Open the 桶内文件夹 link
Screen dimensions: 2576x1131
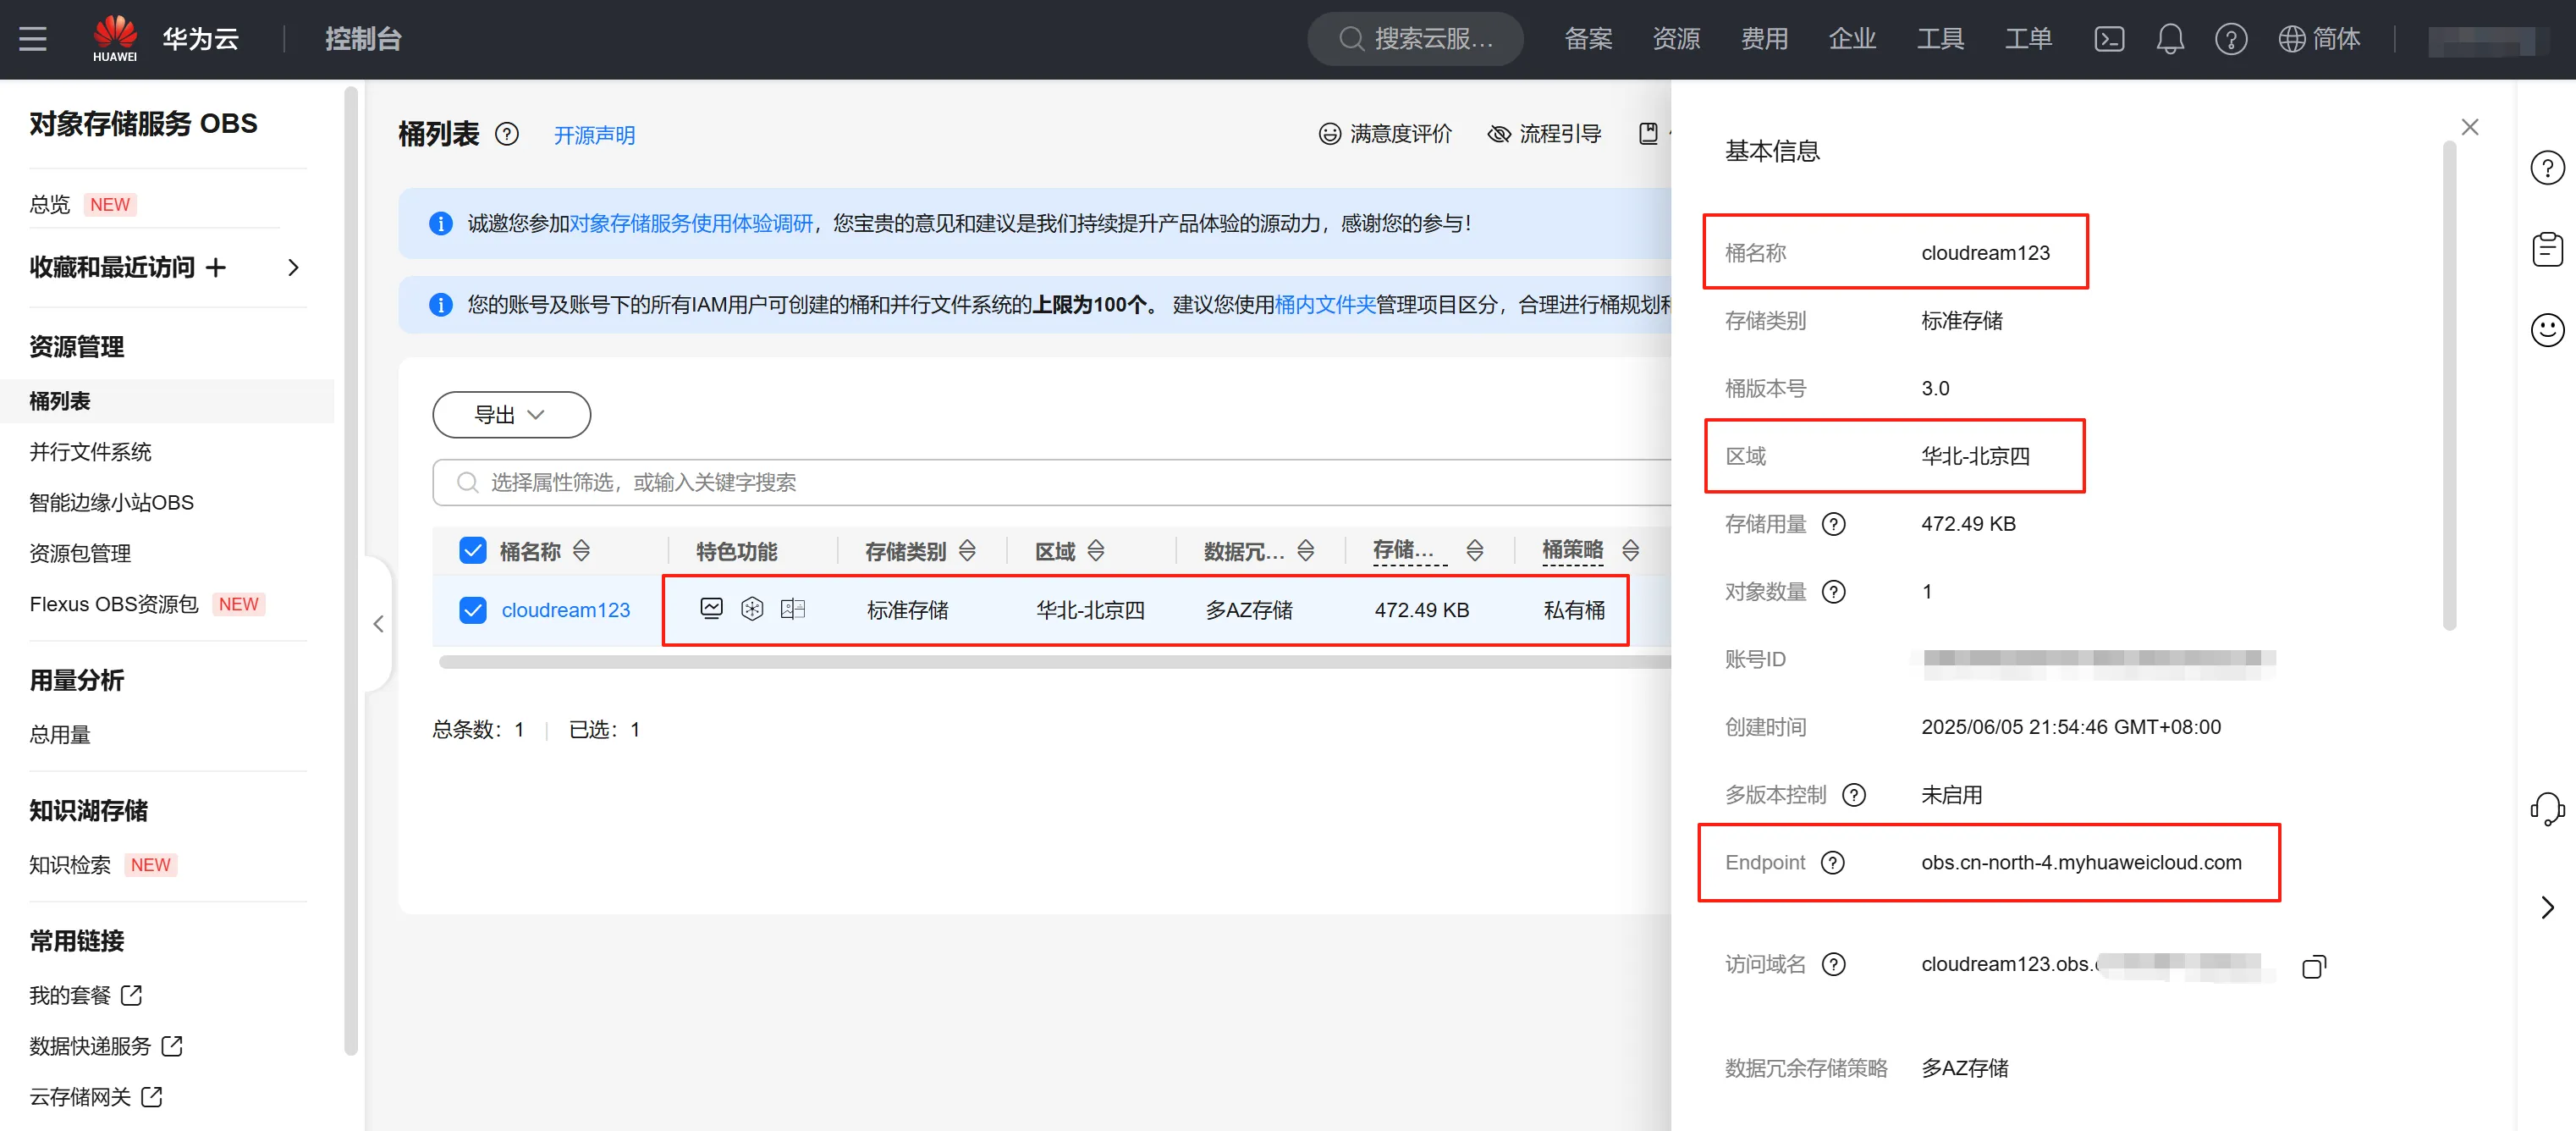1325,304
